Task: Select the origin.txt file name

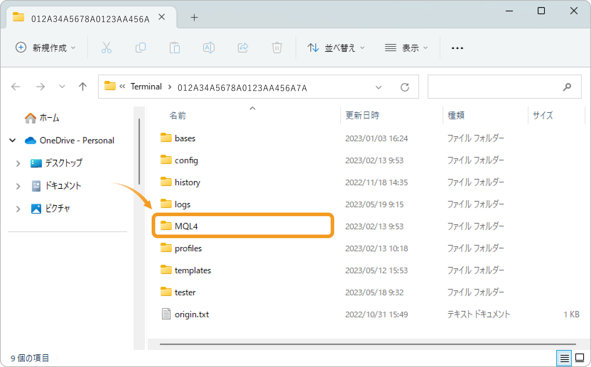Action: coord(192,314)
